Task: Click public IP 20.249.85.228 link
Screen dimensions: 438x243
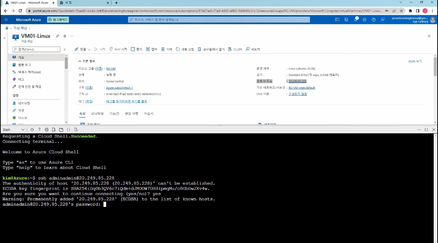Action: pos(297,81)
